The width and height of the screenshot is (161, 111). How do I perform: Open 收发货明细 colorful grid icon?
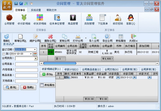point(40,20)
